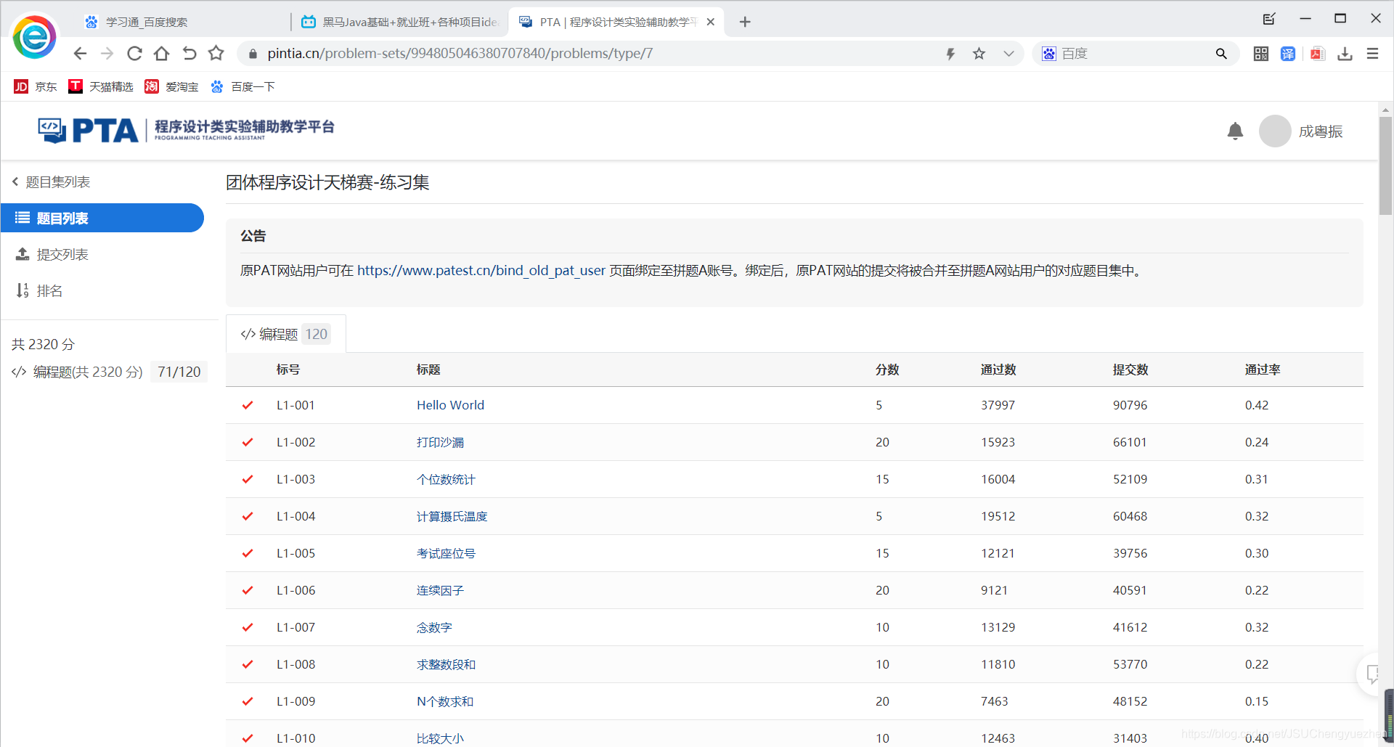Open 排名 in the sidebar

click(x=40, y=291)
